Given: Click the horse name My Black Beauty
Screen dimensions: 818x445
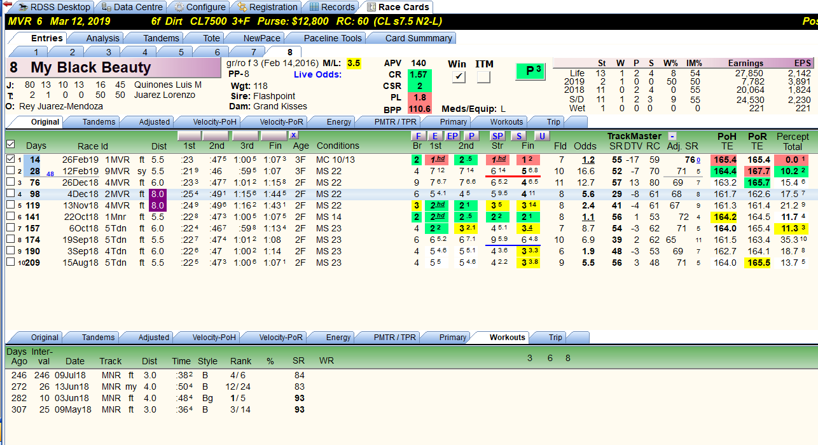Looking at the screenshot, I should [90, 68].
